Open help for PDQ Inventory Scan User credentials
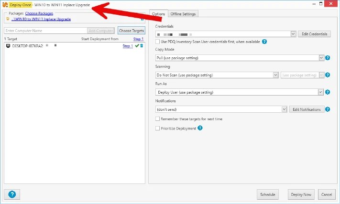The width and height of the screenshot is (340, 204). 264,42
